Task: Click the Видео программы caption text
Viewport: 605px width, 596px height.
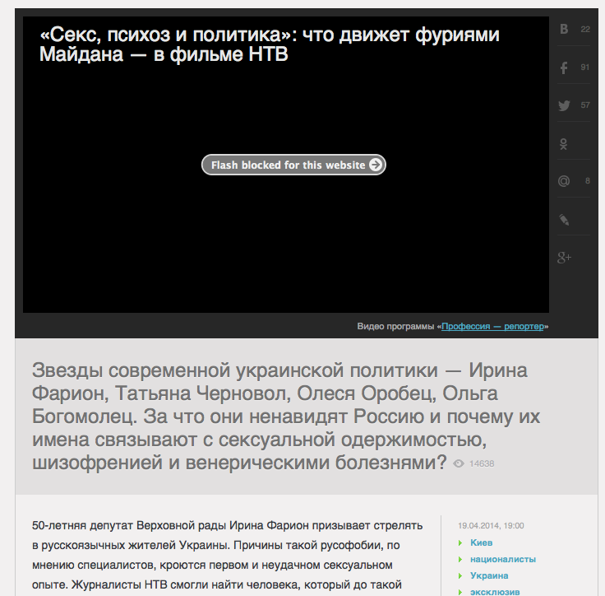Action: [453, 326]
